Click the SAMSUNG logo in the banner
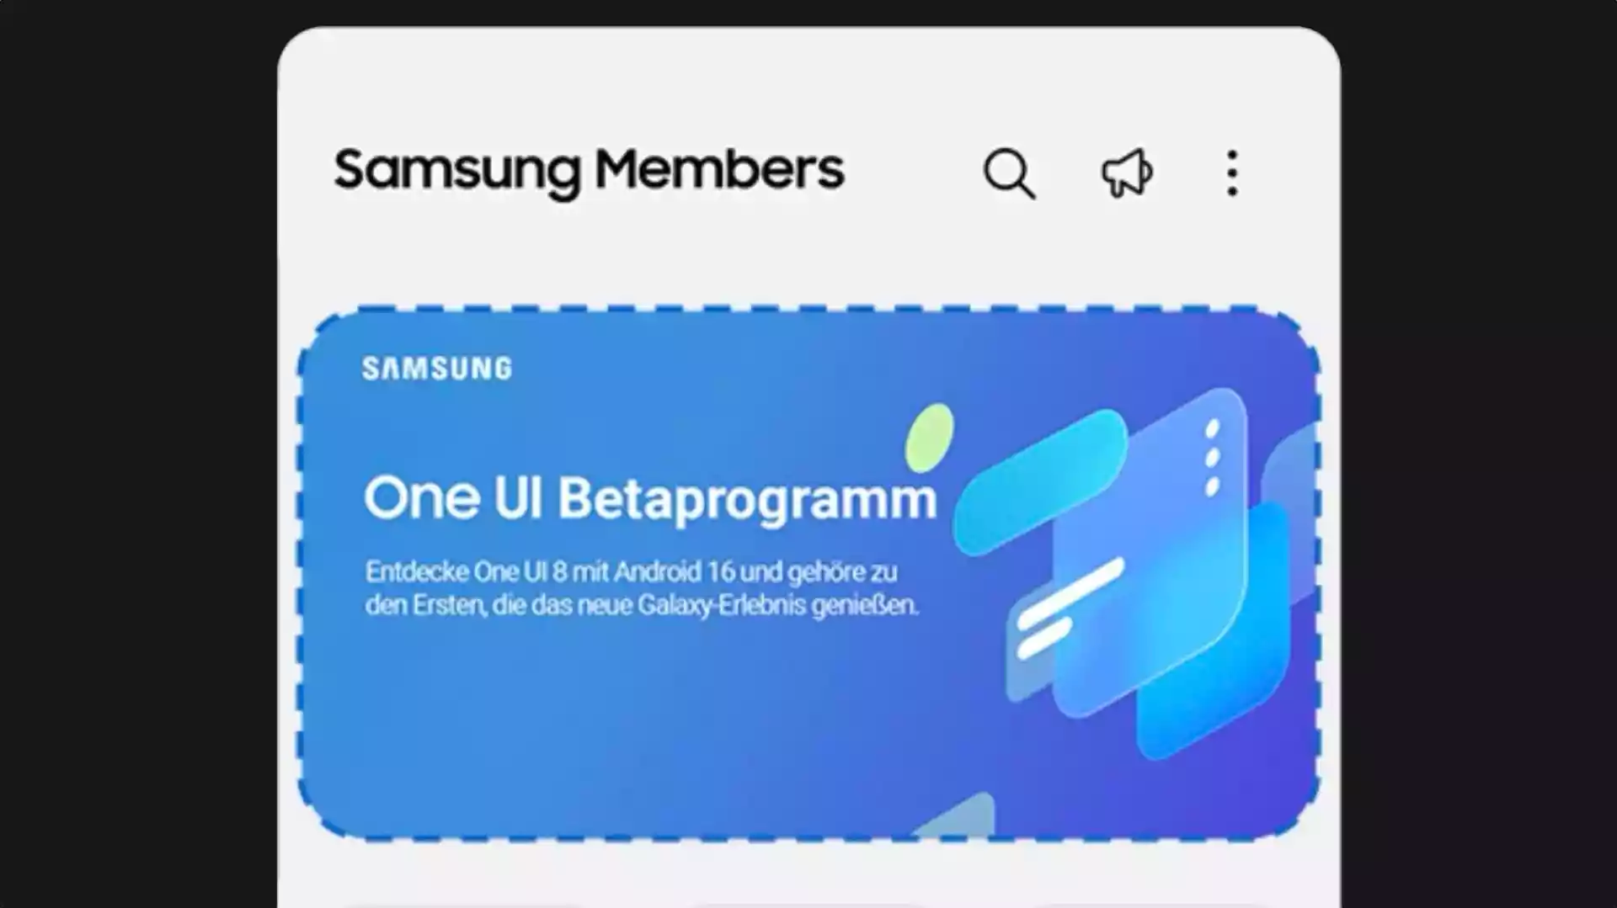 [437, 369]
